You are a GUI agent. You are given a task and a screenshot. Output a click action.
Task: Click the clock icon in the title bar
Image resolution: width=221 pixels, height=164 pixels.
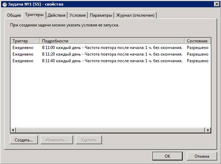coord(5,4)
